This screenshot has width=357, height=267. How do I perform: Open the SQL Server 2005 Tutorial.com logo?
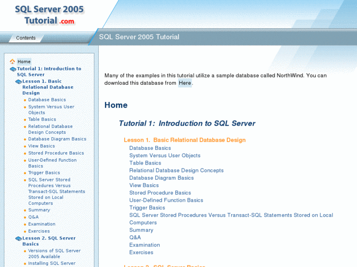tap(50, 15)
